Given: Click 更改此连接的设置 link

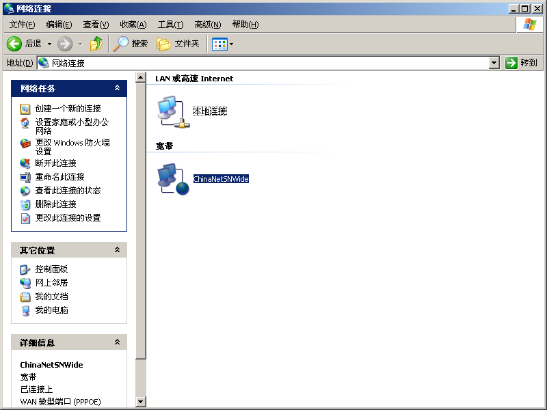Looking at the screenshot, I should point(68,218).
